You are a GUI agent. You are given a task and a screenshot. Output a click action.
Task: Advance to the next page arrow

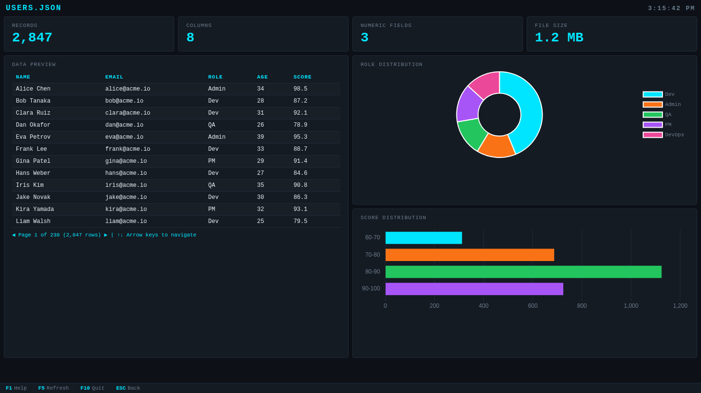(x=106, y=235)
